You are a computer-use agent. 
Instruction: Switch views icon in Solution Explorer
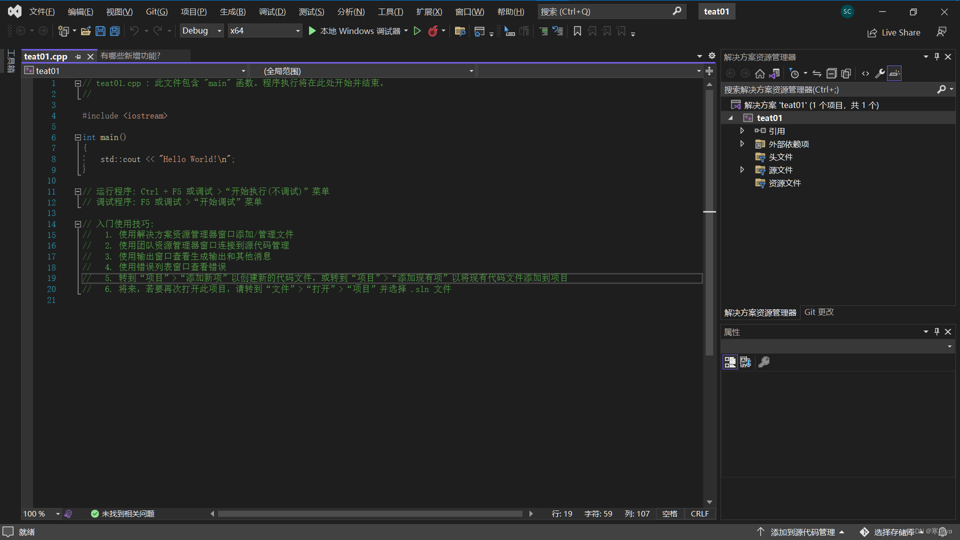coord(774,74)
